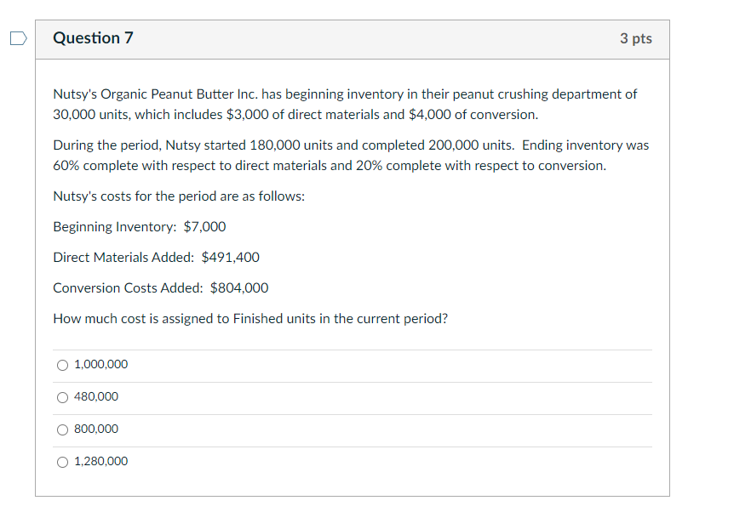Click "Nutsy's costs for the period" sentence
This screenshot has width=734, height=512.
click(179, 196)
